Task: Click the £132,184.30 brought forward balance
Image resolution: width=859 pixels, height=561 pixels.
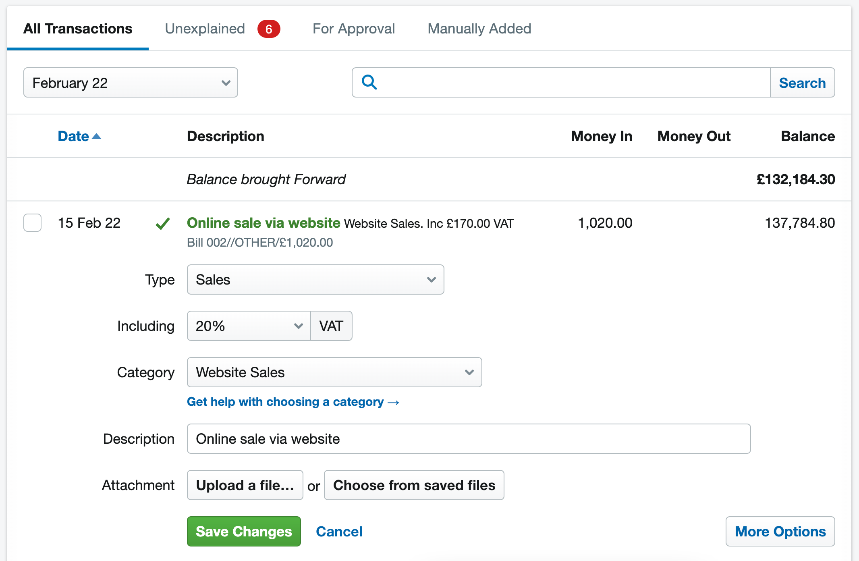Action: point(796,179)
